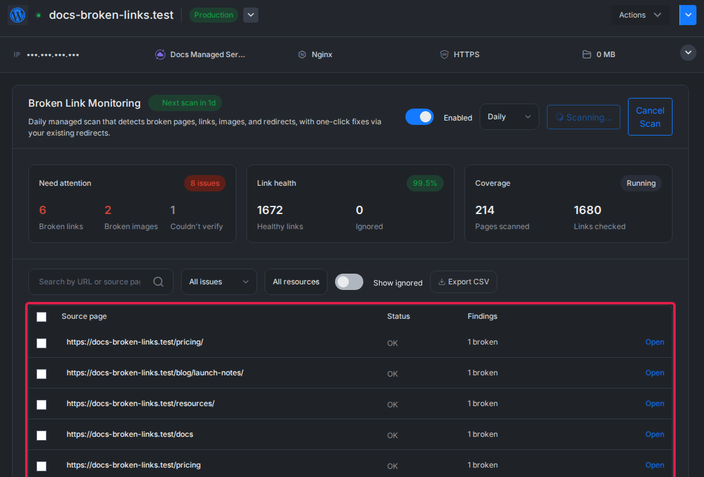Click the 214 Pages scanned value
The width and height of the screenshot is (704, 477).
click(x=485, y=210)
